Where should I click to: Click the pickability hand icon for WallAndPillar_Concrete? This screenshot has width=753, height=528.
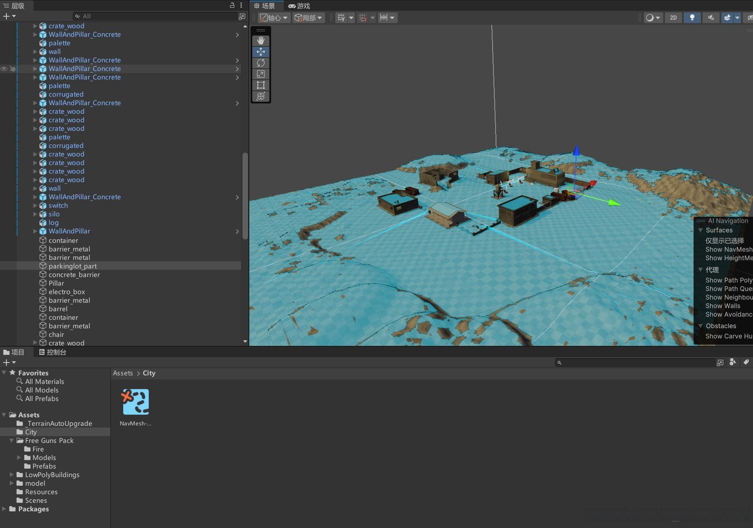[x=12, y=69]
